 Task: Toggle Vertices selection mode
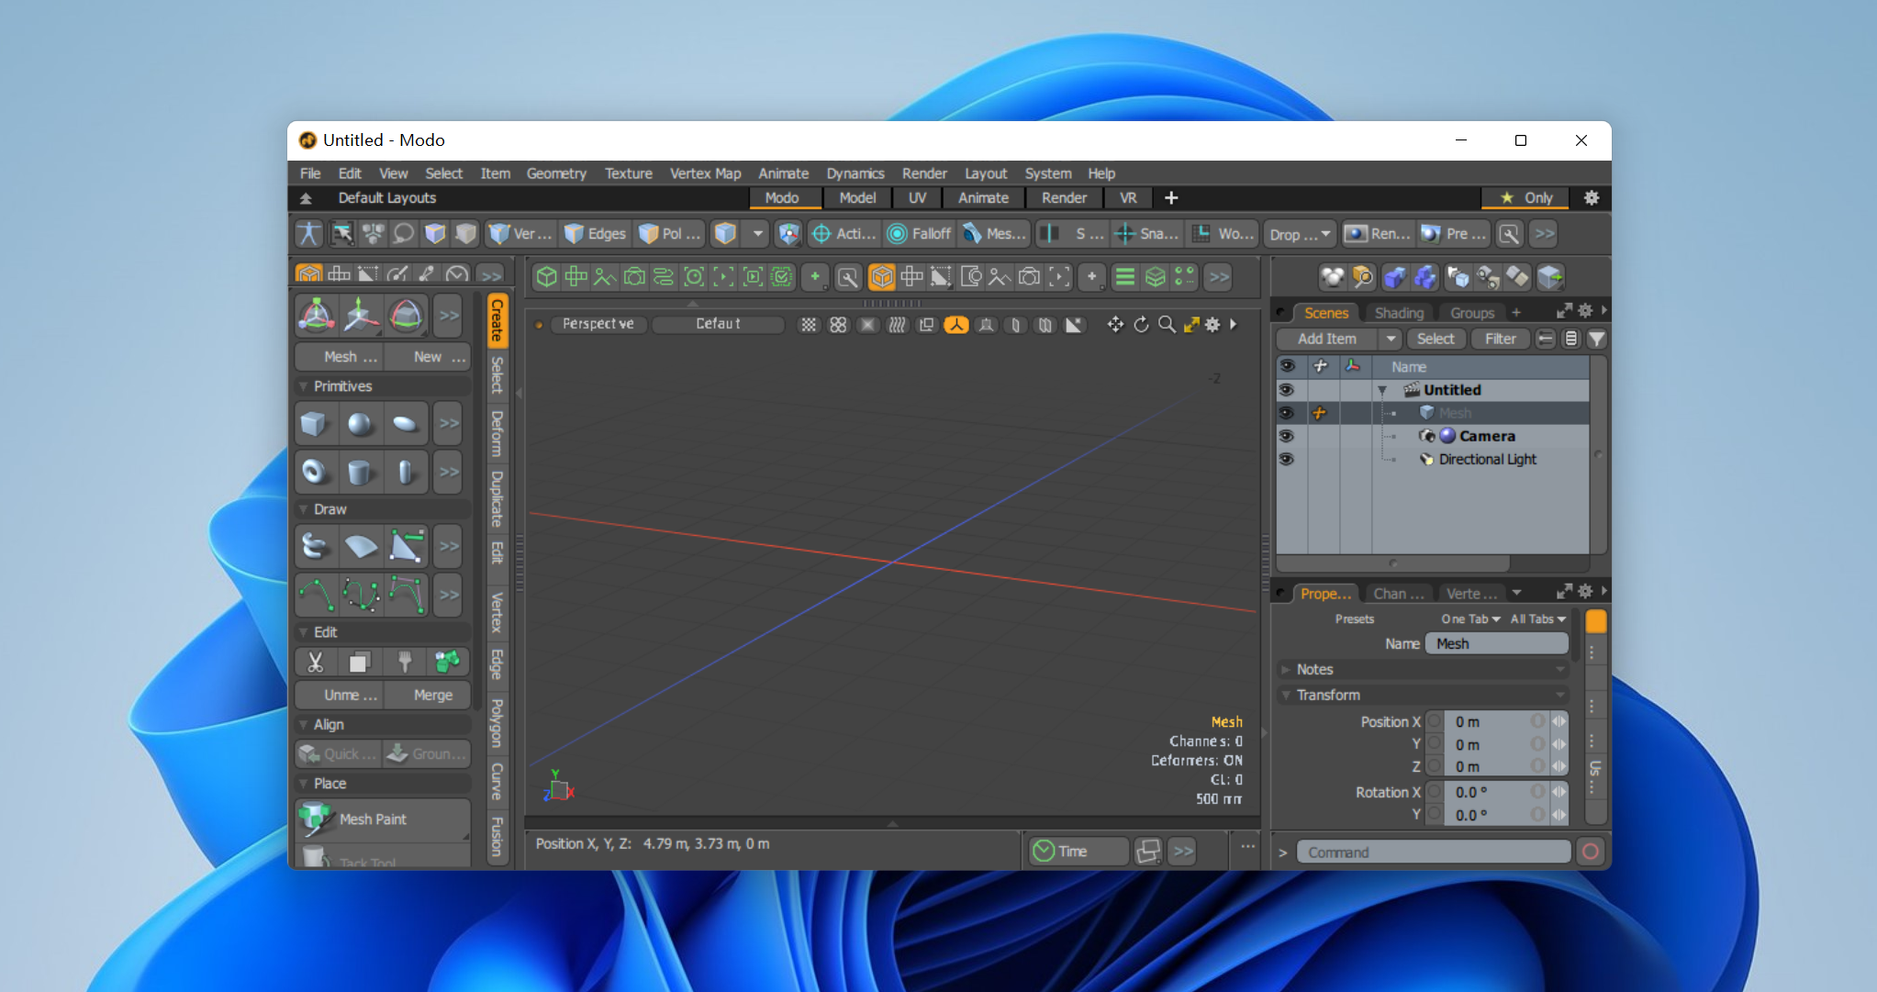[x=520, y=234]
